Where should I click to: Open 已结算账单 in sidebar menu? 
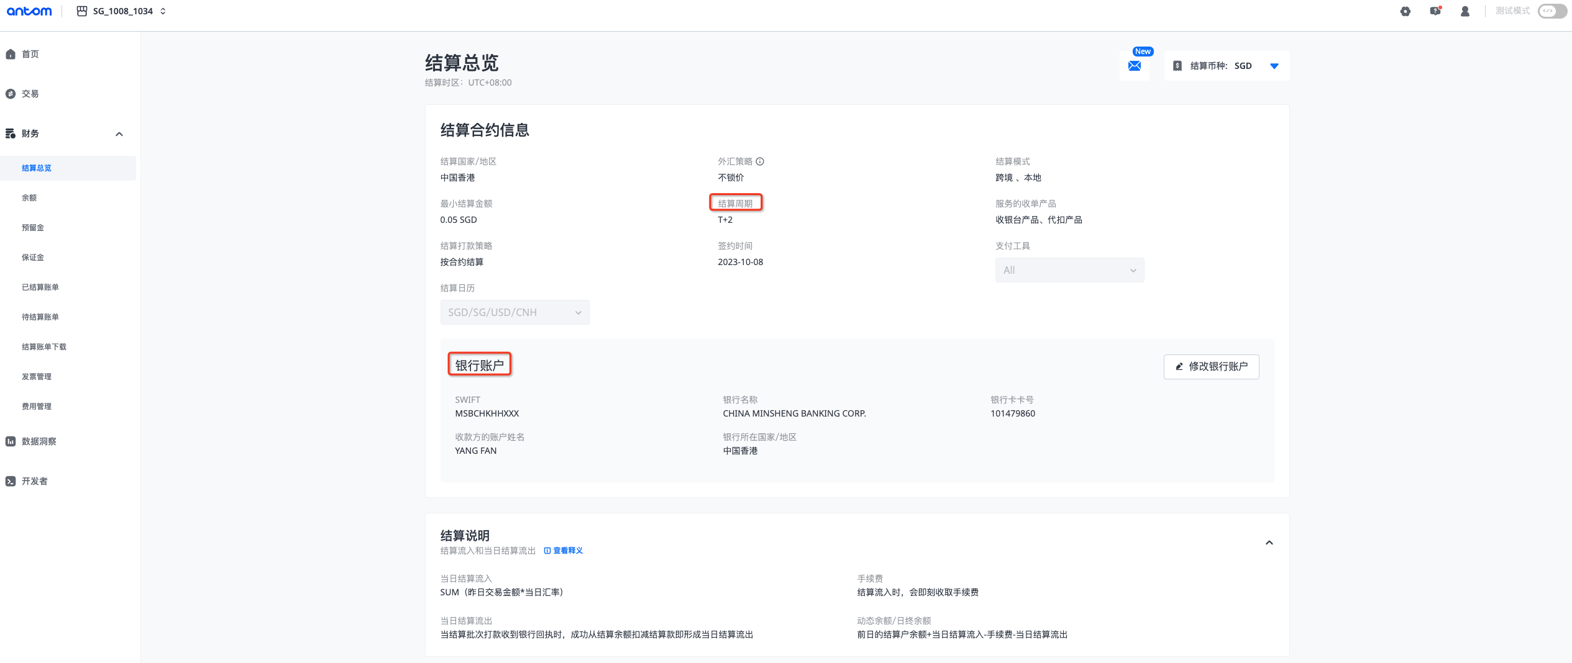click(40, 287)
